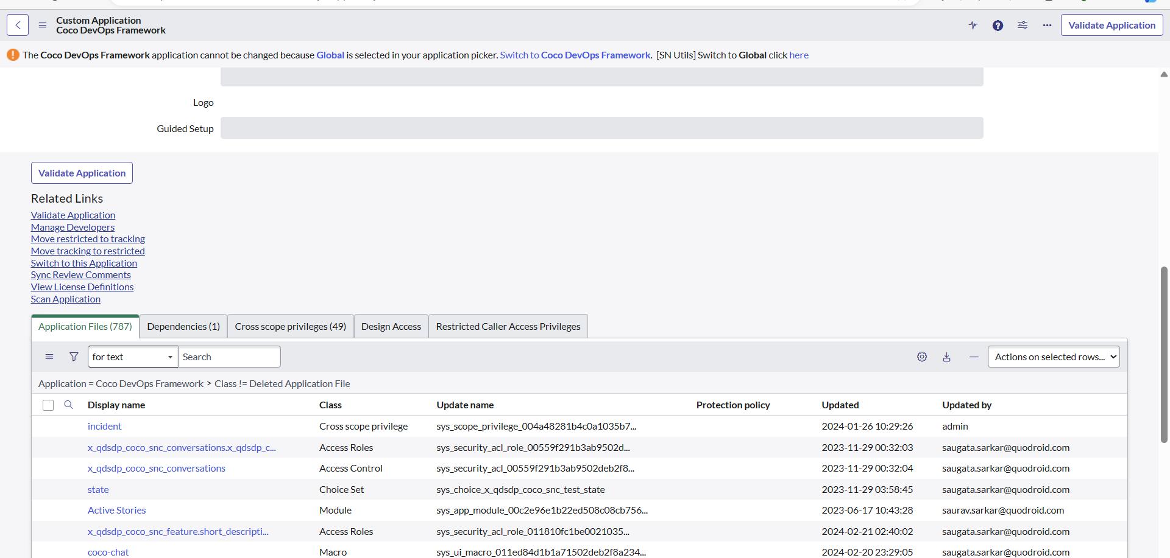Open View License Definitions link
The height and width of the screenshot is (558, 1170).
point(82,287)
